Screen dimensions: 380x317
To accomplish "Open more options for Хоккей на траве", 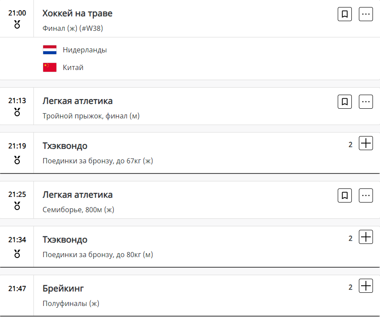I will [366, 14].
